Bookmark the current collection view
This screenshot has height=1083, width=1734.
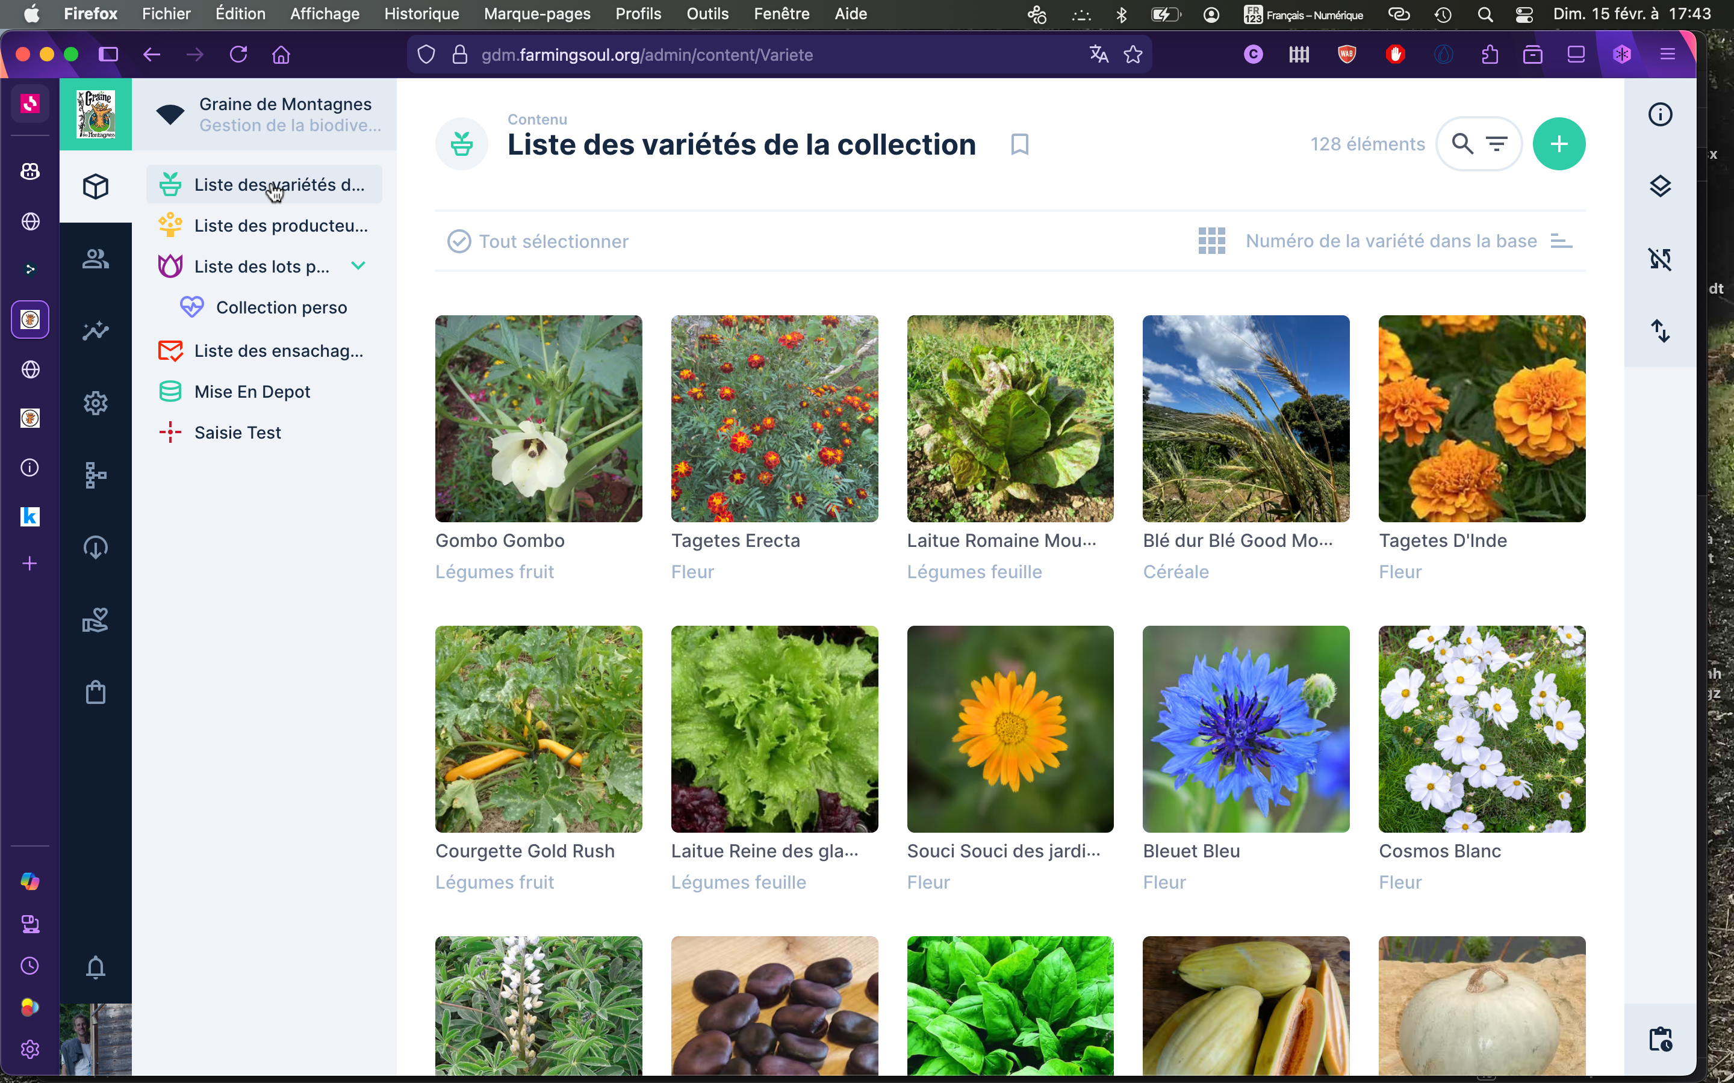[x=1019, y=144]
